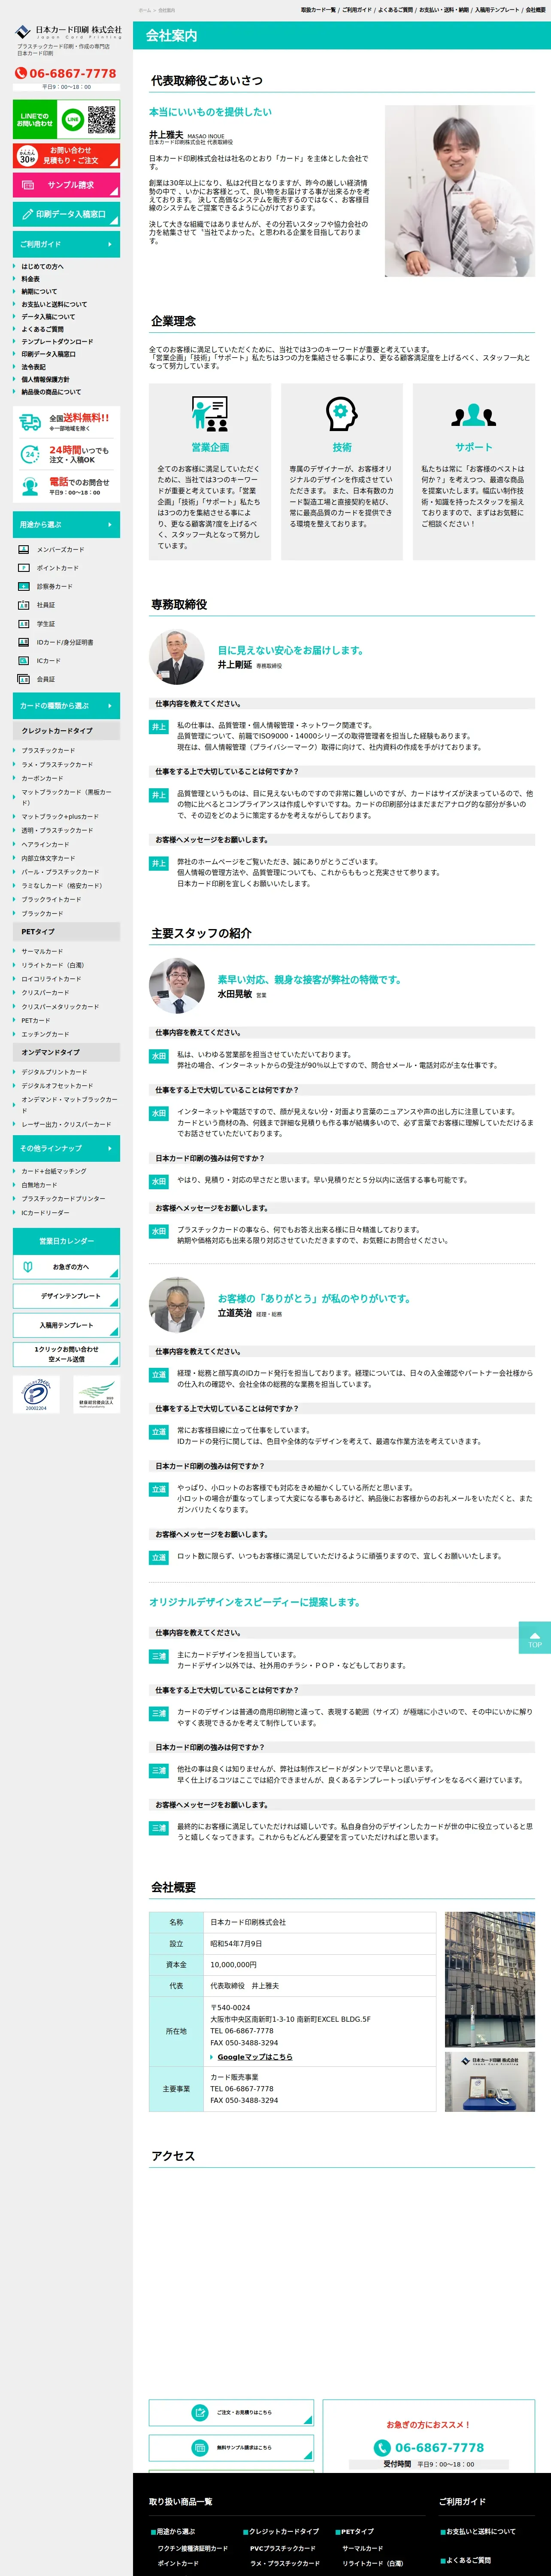This screenshot has height=2576, width=551.
Task: Click the 診察券カード icon in sidebar
Action: click(24, 587)
